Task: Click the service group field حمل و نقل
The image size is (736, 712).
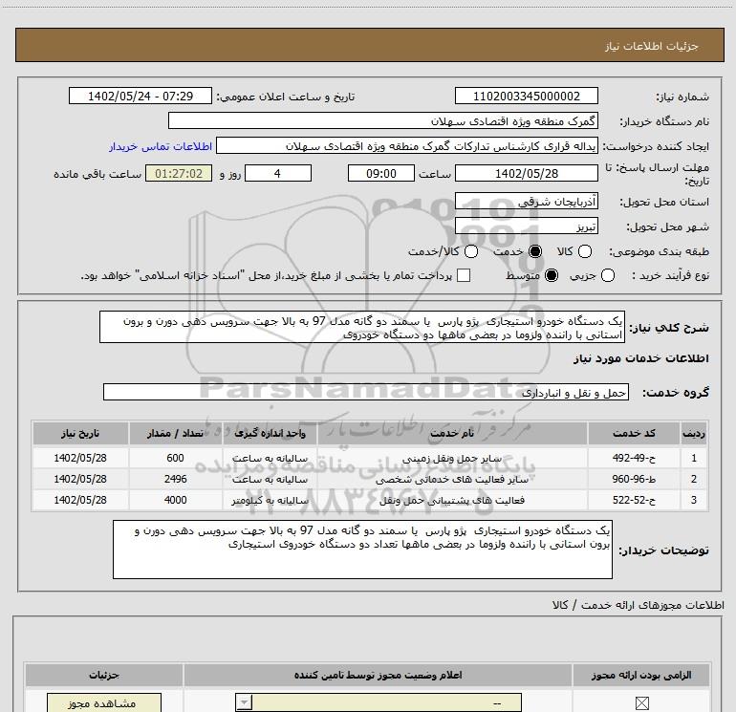Action: point(366,393)
